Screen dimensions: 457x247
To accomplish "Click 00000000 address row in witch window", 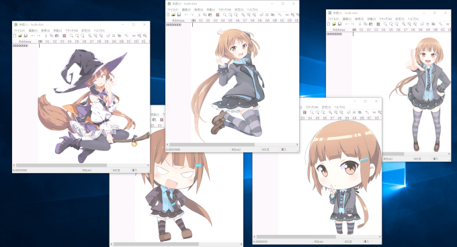I will pos(20,46).
